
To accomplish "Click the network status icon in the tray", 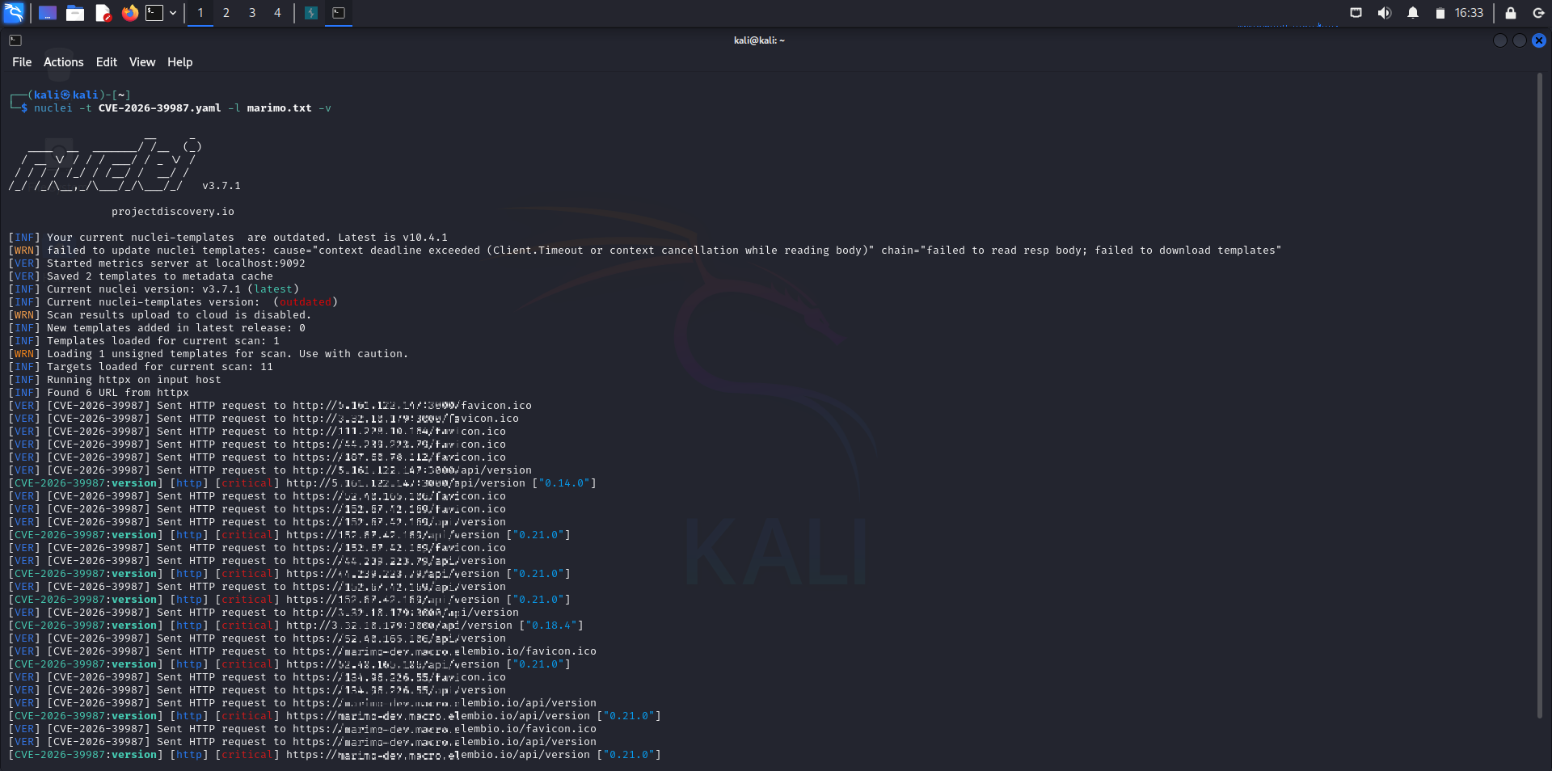I will point(1356,13).
